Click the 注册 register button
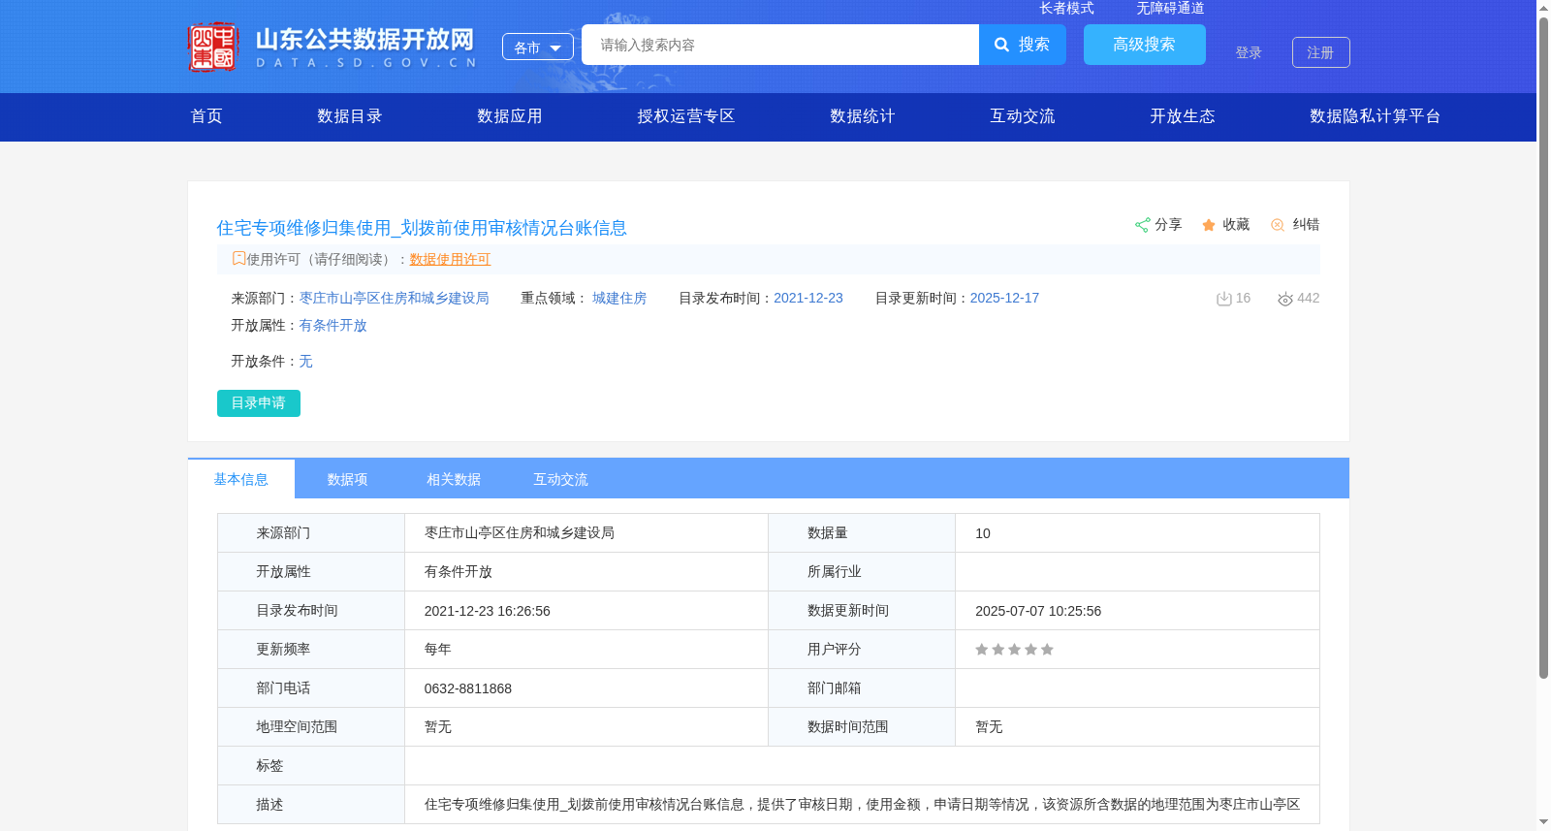Viewport: 1551px width, 831px height. [x=1321, y=52]
